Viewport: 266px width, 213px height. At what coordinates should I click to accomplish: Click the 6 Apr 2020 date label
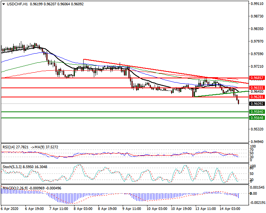[x=9, y=209]
